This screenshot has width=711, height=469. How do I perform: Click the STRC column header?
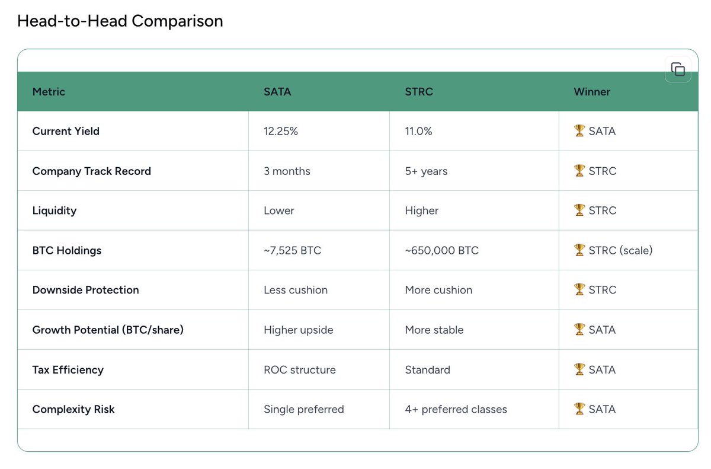tap(419, 92)
